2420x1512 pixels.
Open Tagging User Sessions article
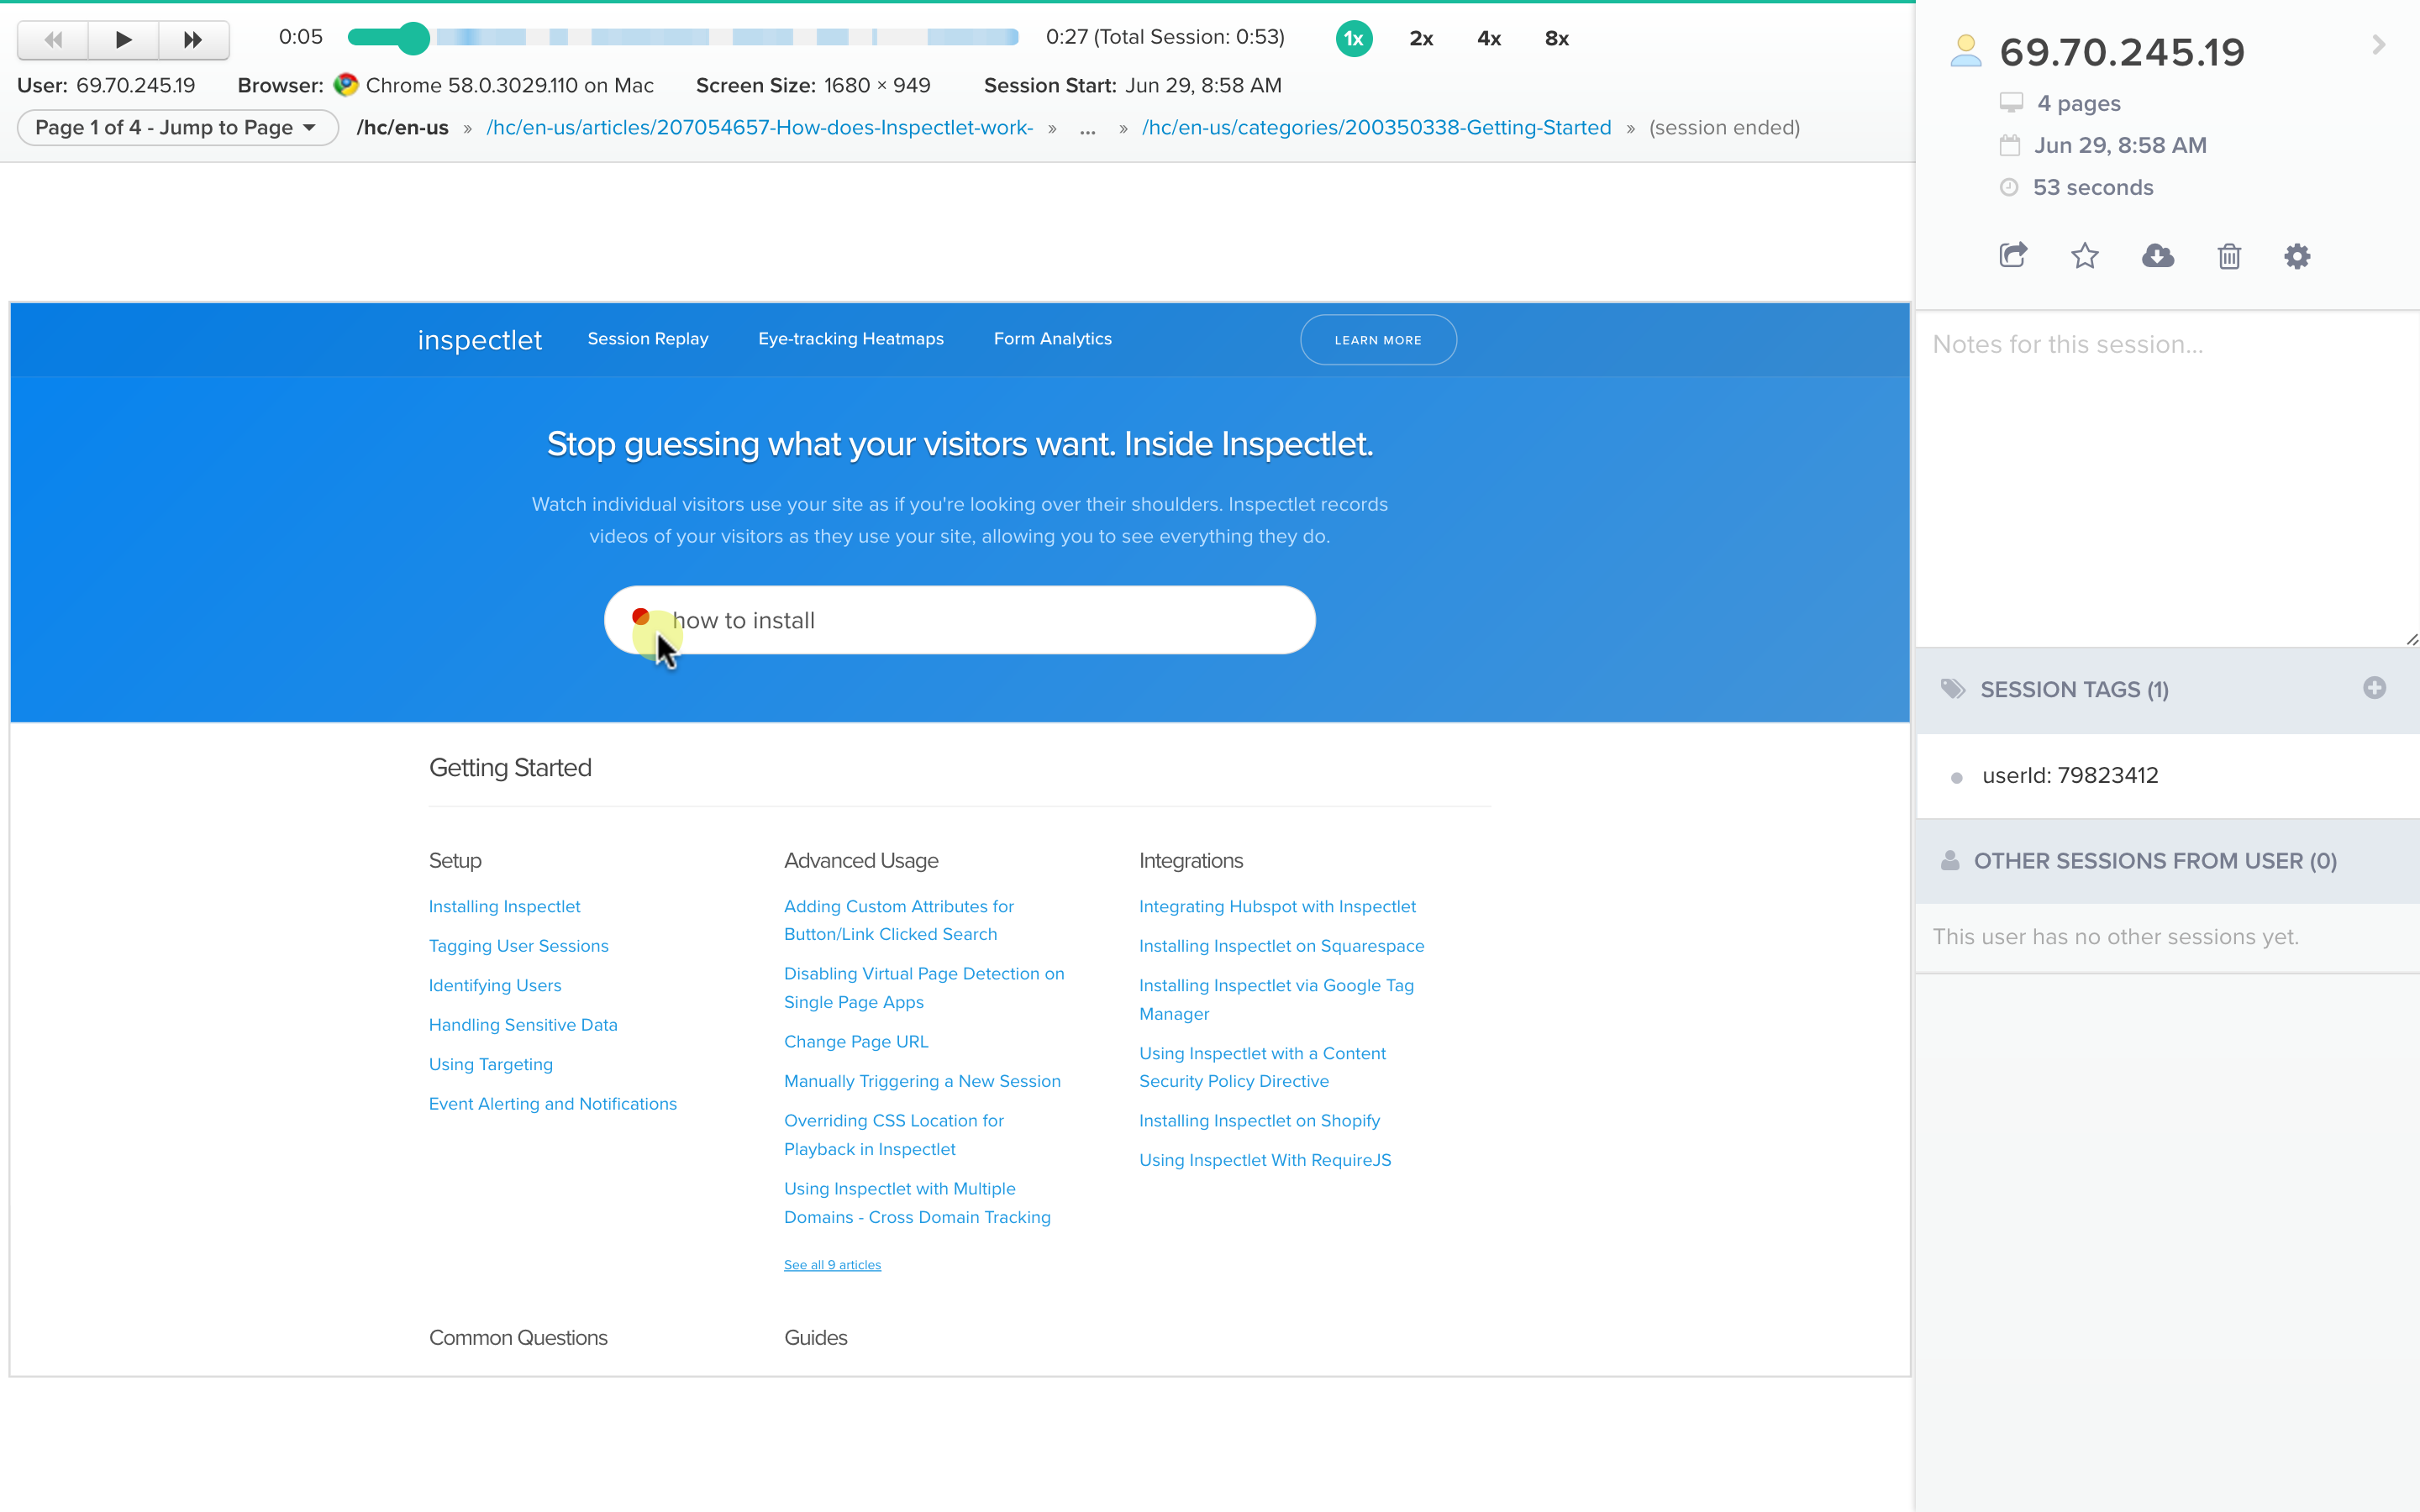[518, 946]
